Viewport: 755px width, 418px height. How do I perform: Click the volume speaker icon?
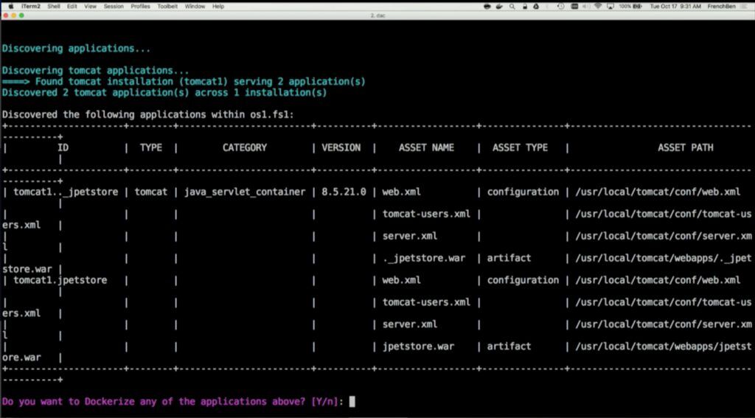pos(586,6)
